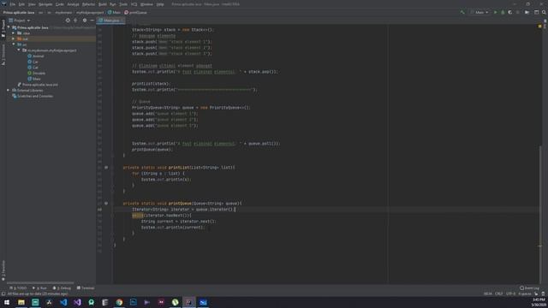Screen dimensions: 548x308
Task: Open the Navigate menu
Action: [45, 4]
